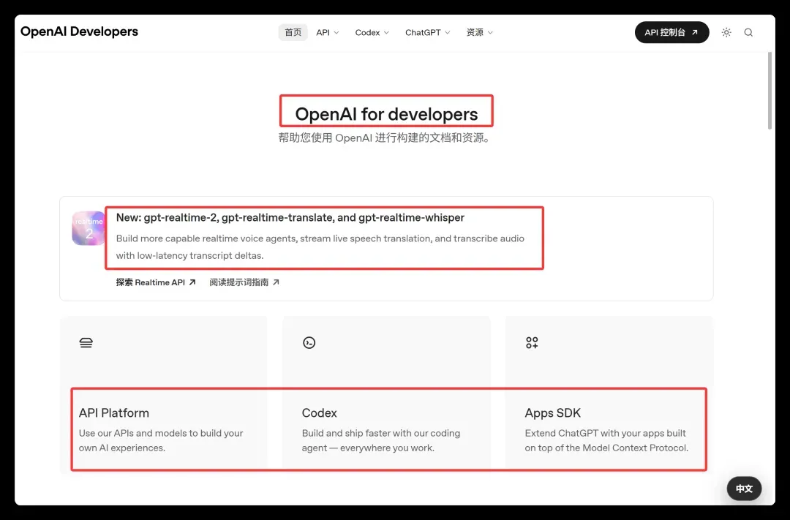Click the Apps SDK grid-plus icon
Screen dimensions: 790x520
pyautogui.click(x=532, y=342)
